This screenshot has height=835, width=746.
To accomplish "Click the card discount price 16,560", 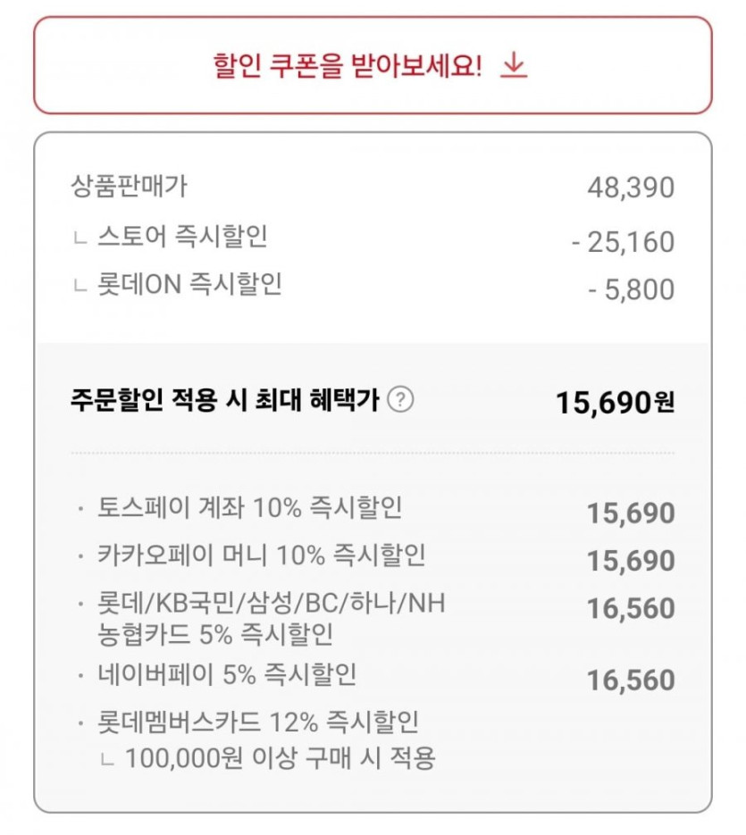I will point(631,608).
